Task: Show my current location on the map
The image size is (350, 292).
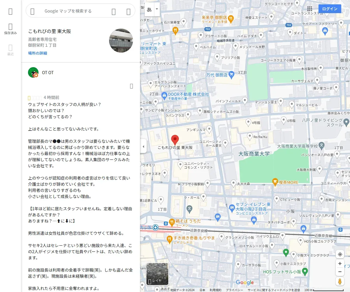Action: [x=340, y=254]
